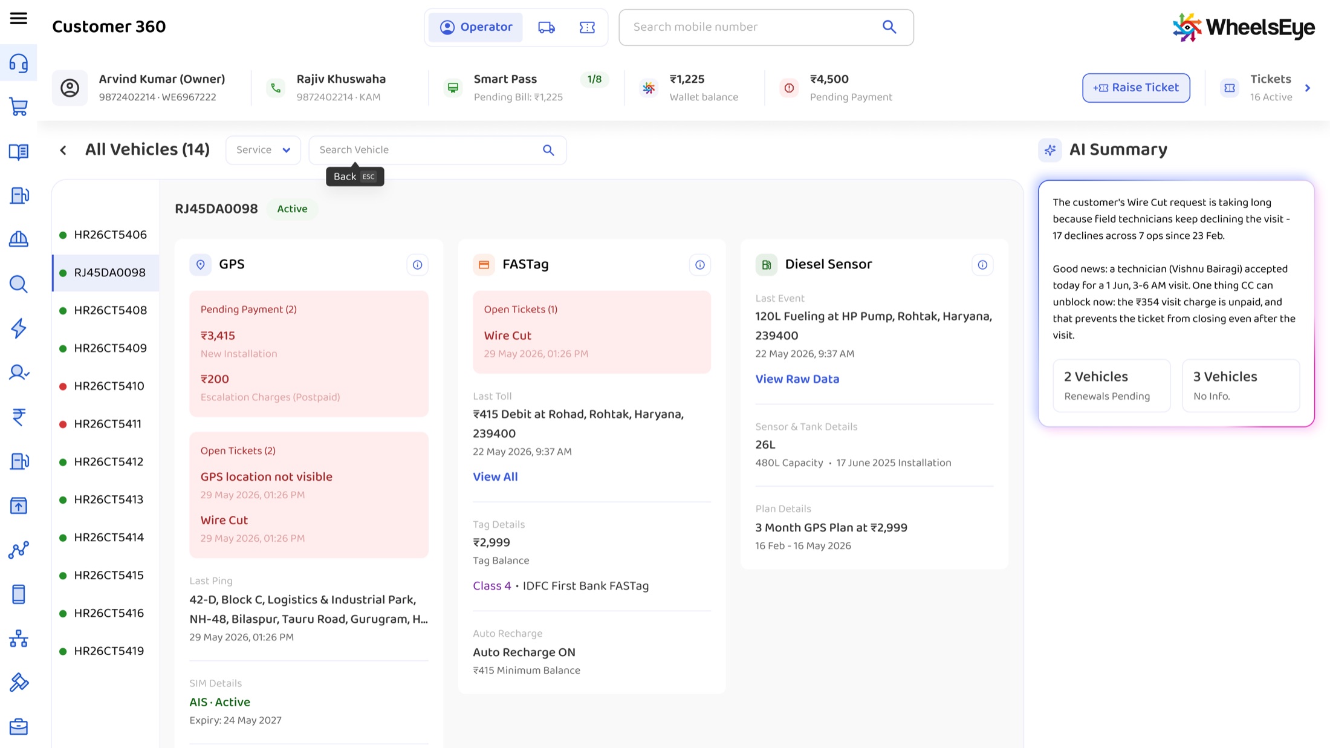Screen dimensions: 1330x748
Task: Select vehicle HR26CT5410
Action: pos(105,386)
